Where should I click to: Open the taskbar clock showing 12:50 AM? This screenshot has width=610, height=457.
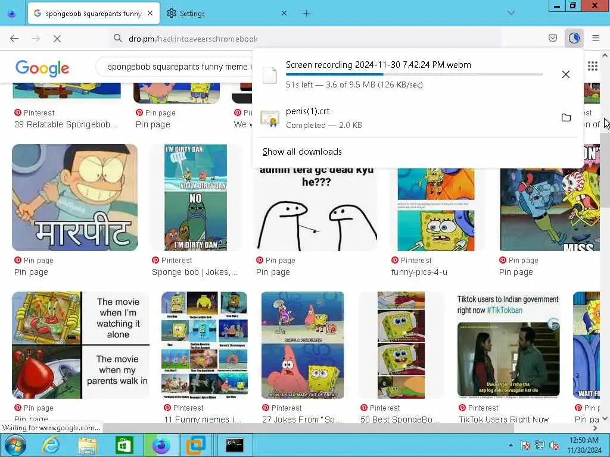[584, 445]
